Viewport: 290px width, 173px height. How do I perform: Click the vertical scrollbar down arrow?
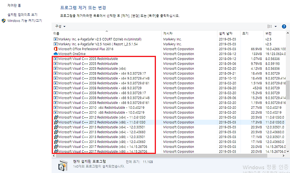pyautogui.click(x=288, y=151)
